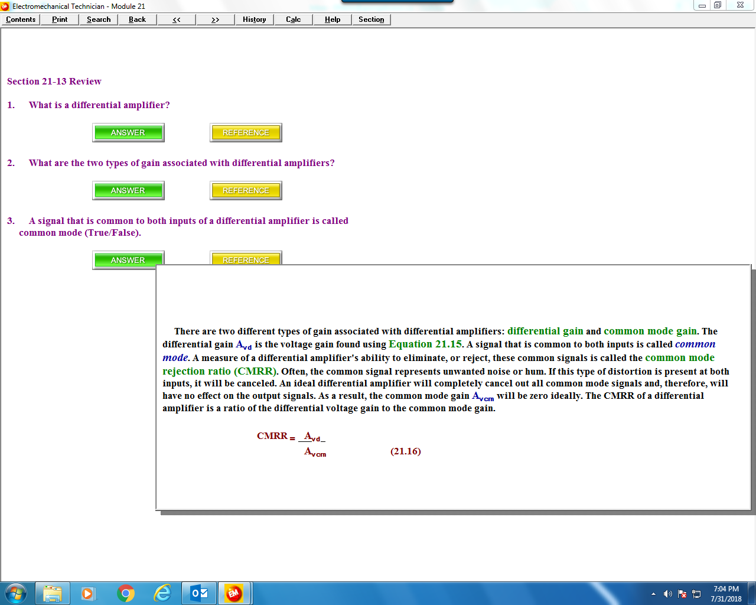This screenshot has width=756, height=605.
Task: Open the History list
Action: [x=254, y=19]
